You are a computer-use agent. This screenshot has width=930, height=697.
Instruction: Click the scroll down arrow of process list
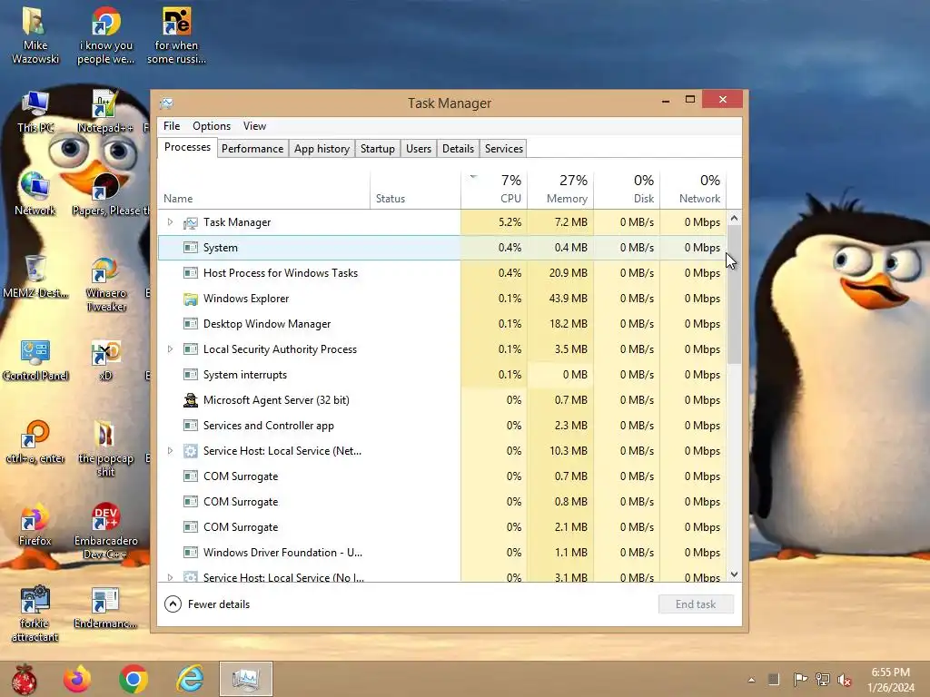point(734,574)
